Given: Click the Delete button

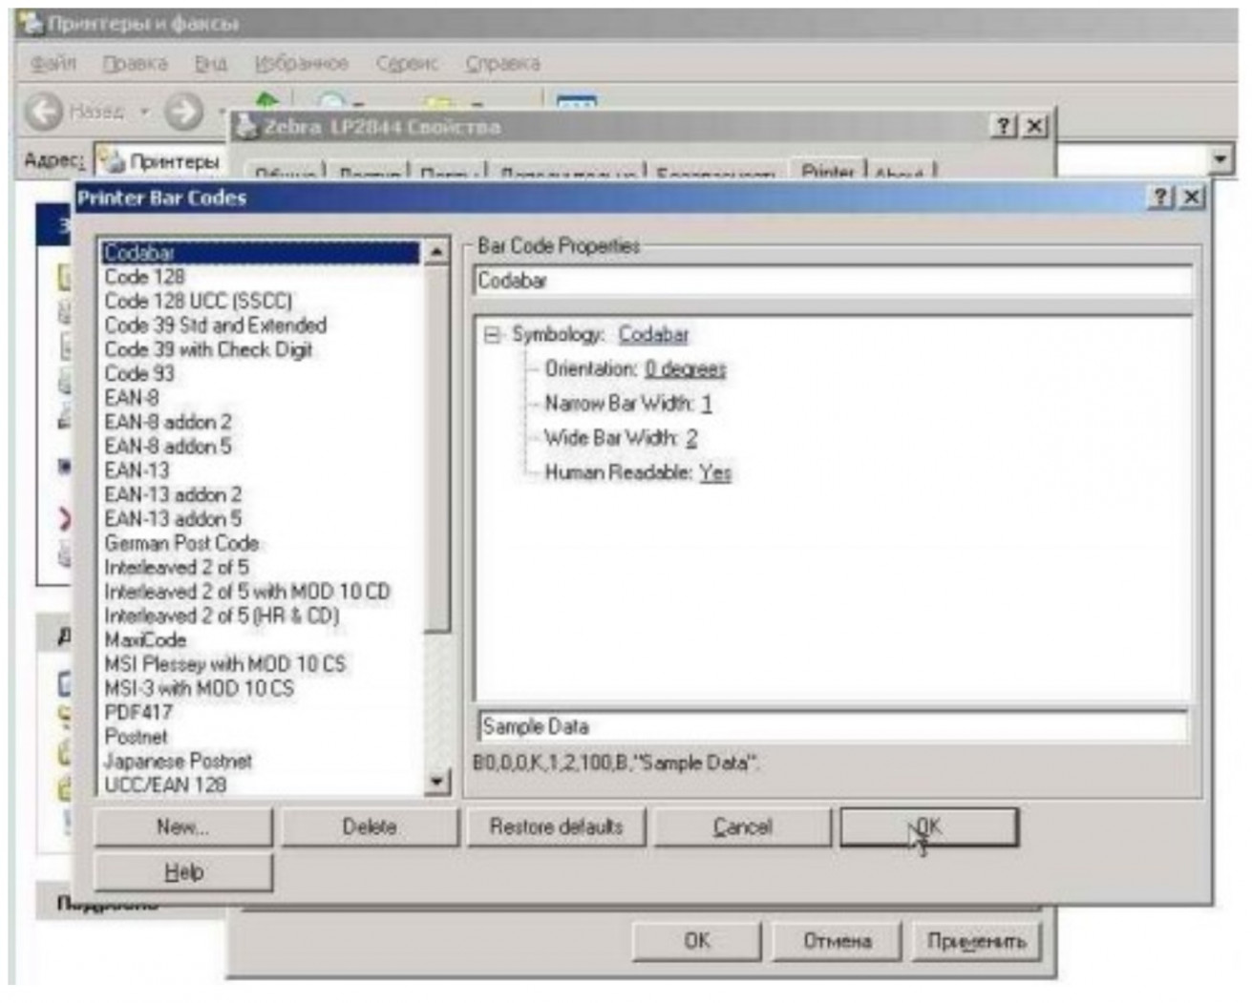Looking at the screenshot, I should coord(370,827).
